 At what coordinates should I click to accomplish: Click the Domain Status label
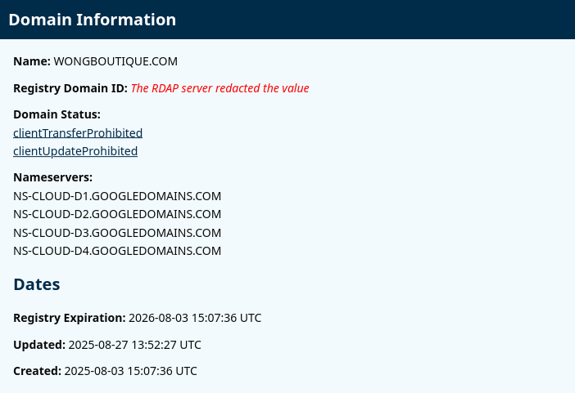click(x=57, y=114)
